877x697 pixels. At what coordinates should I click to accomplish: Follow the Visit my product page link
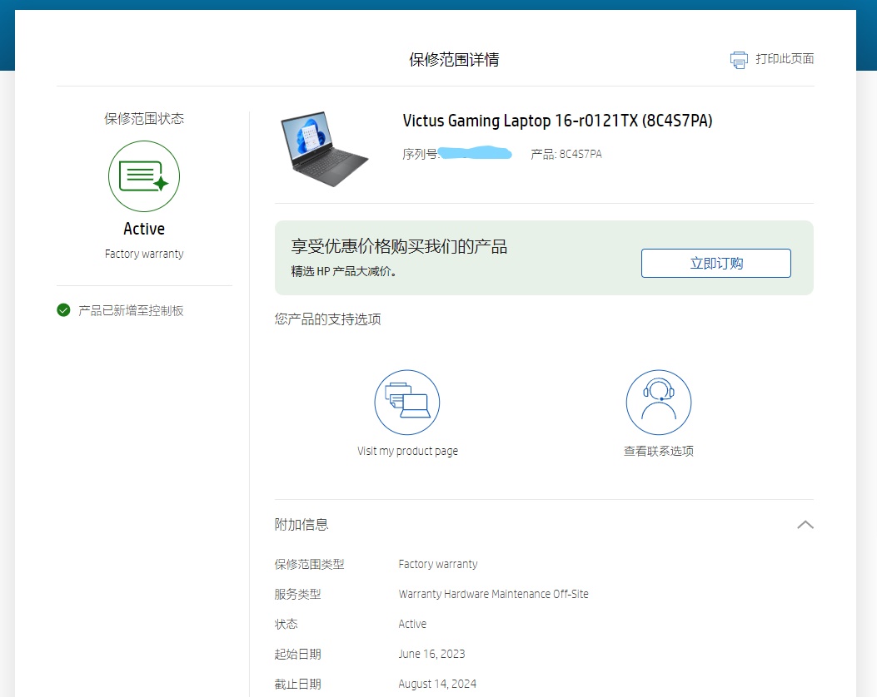pyautogui.click(x=408, y=451)
